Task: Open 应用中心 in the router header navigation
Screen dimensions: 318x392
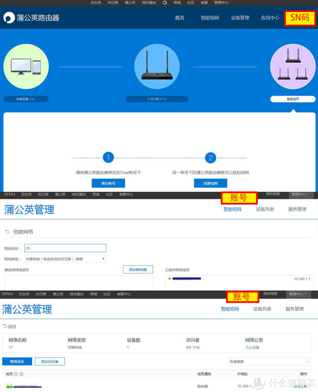Action: point(270,18)
